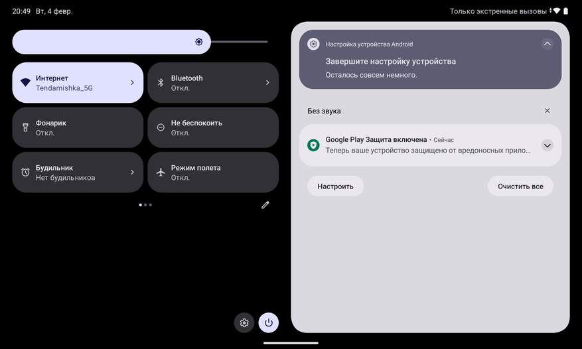This screenshot has height=349, width=582.
Task: Dismiss the Без звука section
Action: point(547,111)
